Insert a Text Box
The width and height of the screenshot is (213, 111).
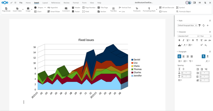point(113,9)
